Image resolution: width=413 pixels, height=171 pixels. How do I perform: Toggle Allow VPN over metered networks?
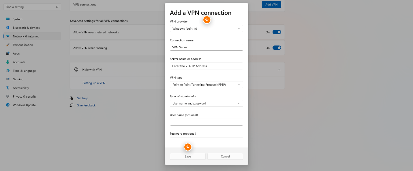pyautogui.click(x=277, y=32)
